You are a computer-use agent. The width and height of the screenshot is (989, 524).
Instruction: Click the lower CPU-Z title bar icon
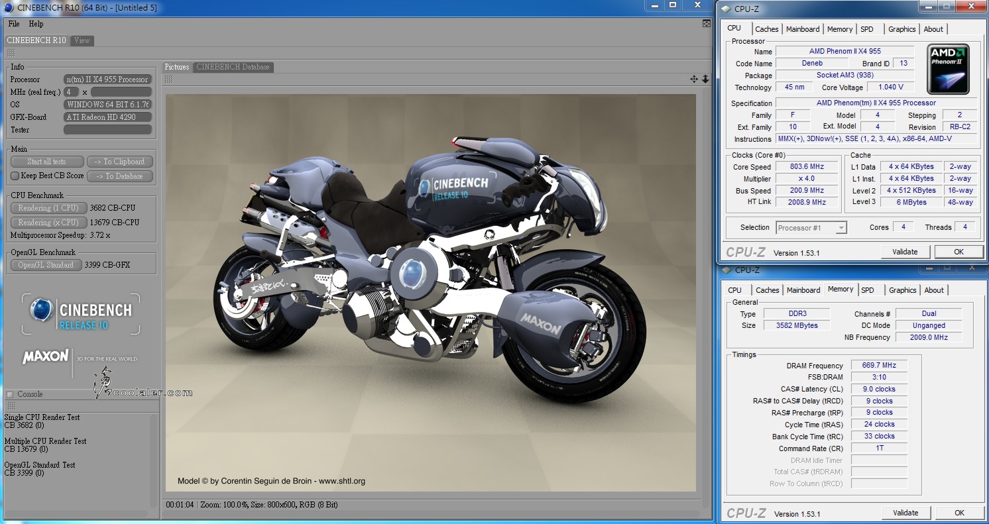[x=727, y=270]
